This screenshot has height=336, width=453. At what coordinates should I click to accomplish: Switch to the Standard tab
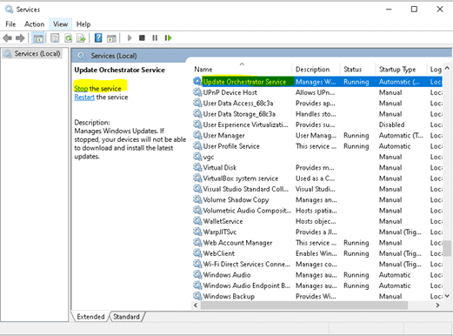pos(126,317)
